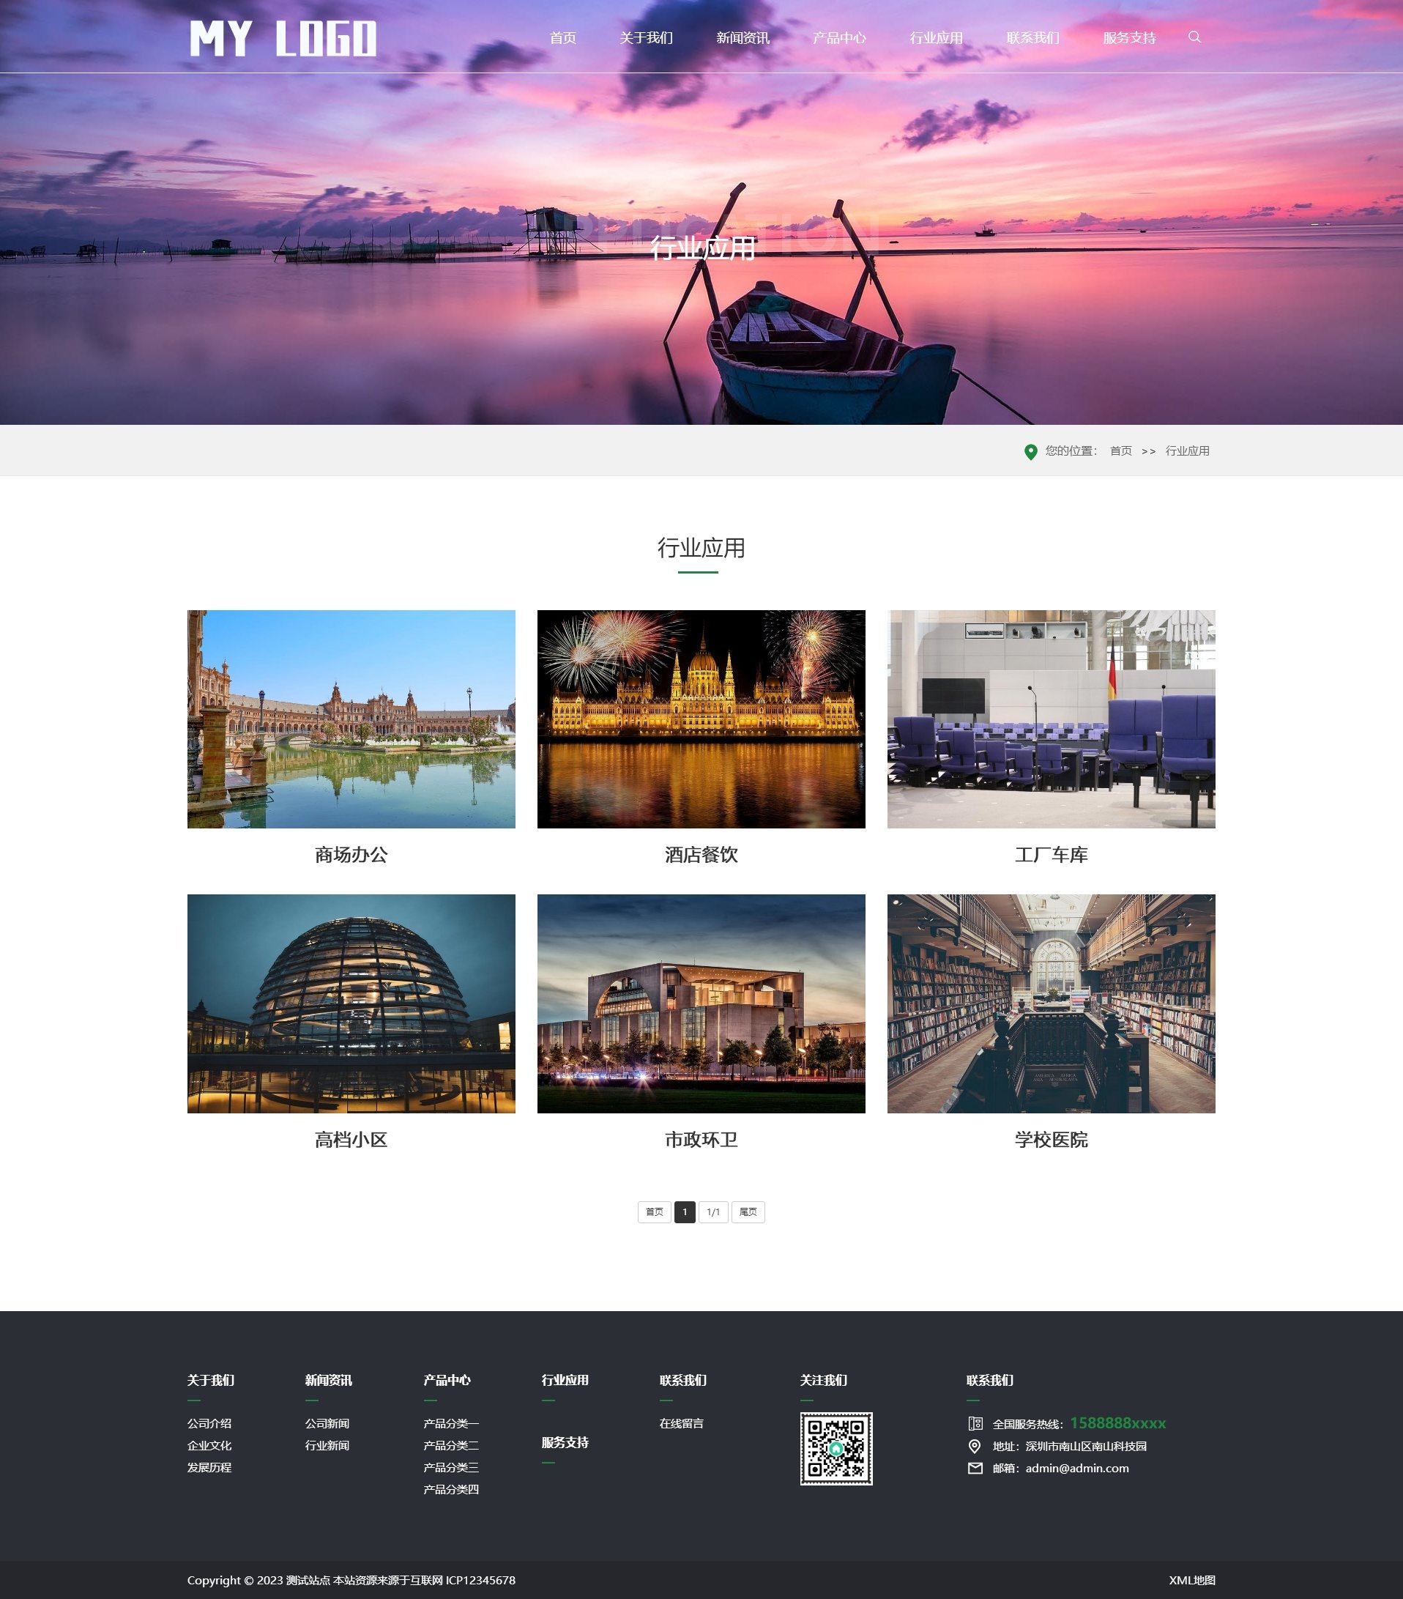Open the 酒店餐饮 fireworks thumbnail
The height and width of the screenshot is (1599, 1403).
coord(701,718)
